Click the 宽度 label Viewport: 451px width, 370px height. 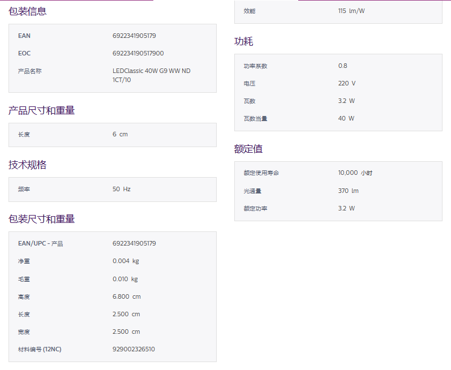(24, 332)
